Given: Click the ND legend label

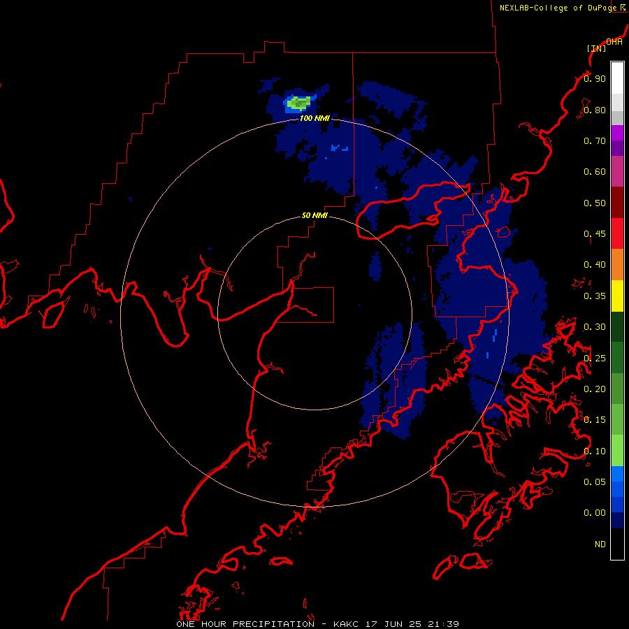Looking at the screenshot, I should coord(600,544).
